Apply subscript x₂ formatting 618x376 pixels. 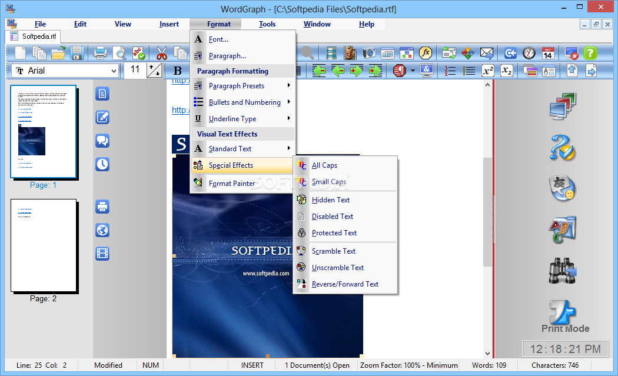click(506, 71)
